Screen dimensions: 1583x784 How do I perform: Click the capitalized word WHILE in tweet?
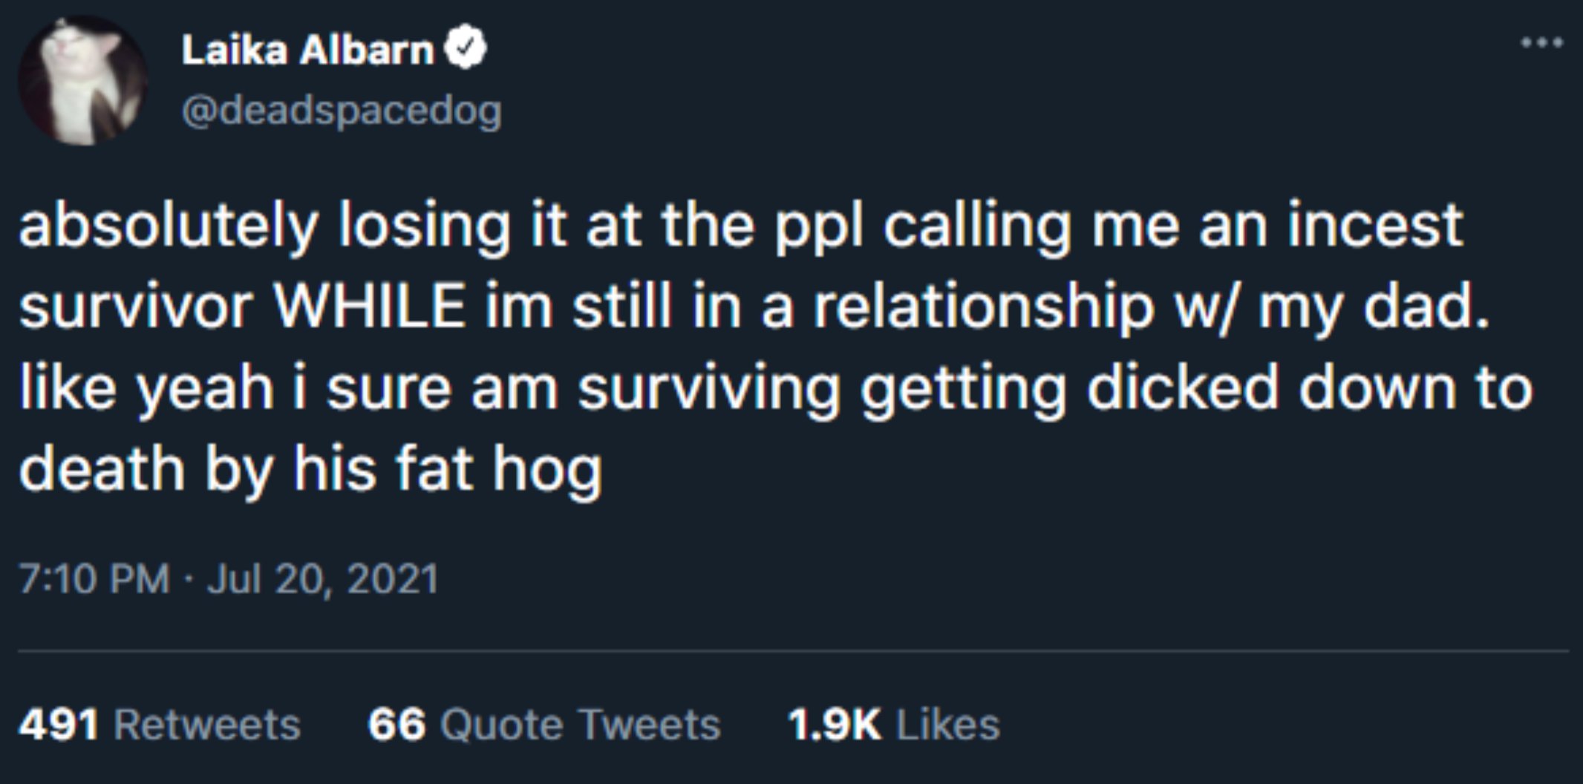[369, 307]
